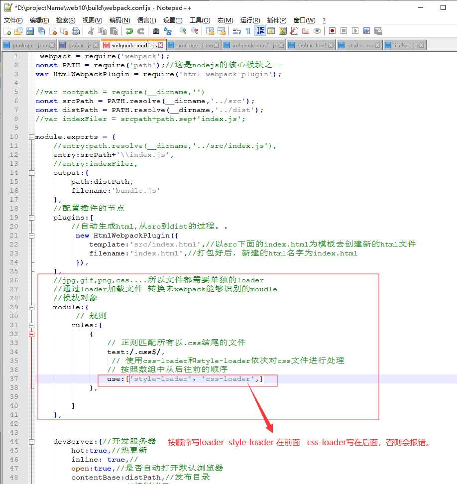Open the 文件(F) menu
Image resolution: width=457 pixels, height=484 pixels.
pyautogui.click(x=13, y=20)
